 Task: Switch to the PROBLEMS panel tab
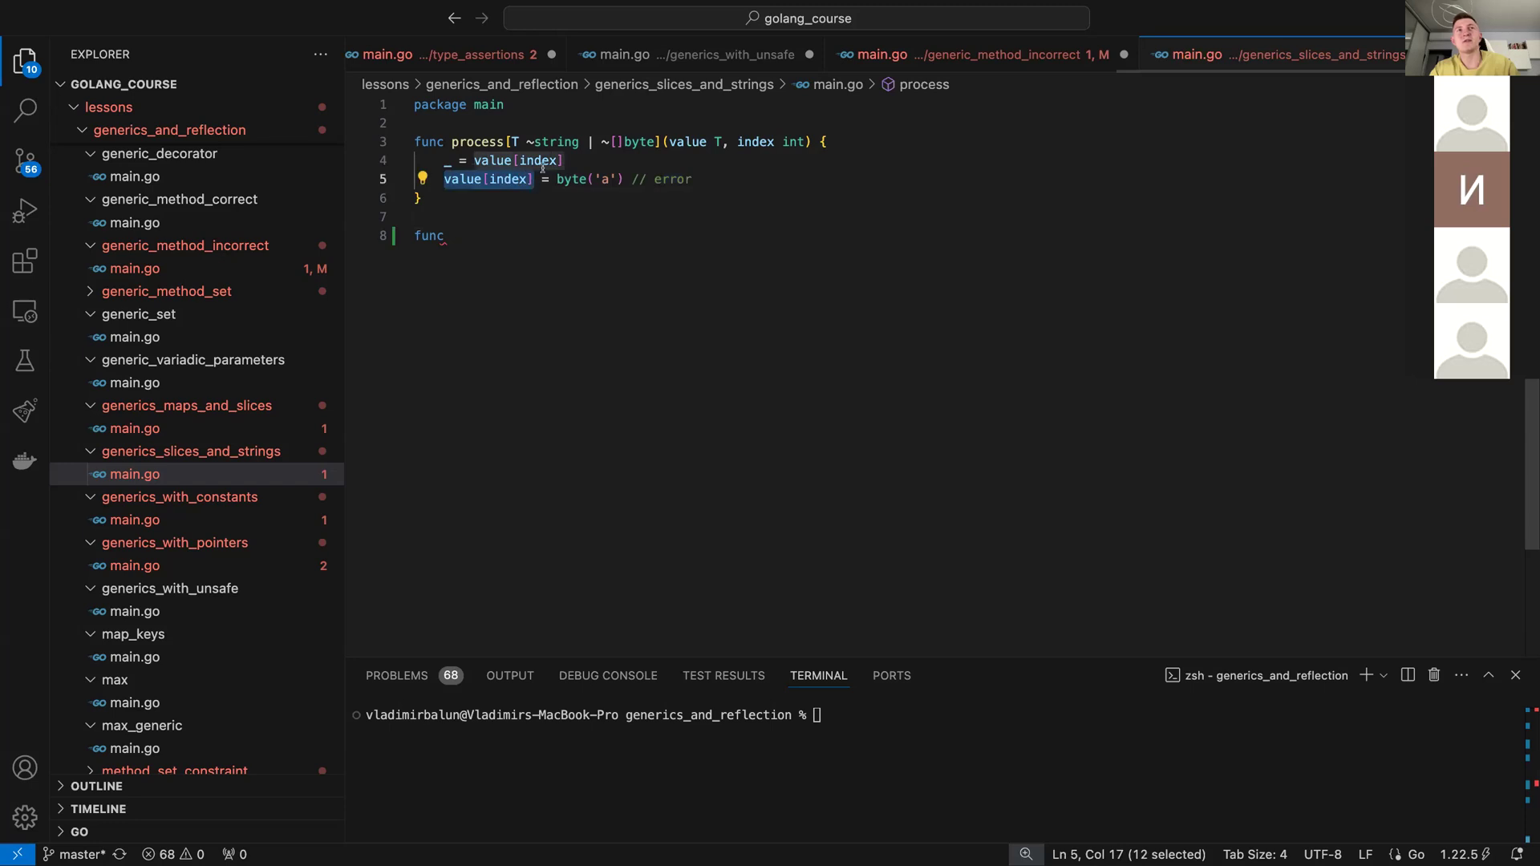397,675
